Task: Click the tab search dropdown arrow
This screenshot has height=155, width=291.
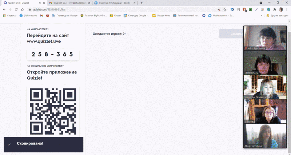Action: pyautogui.click(x=261, y=3)
